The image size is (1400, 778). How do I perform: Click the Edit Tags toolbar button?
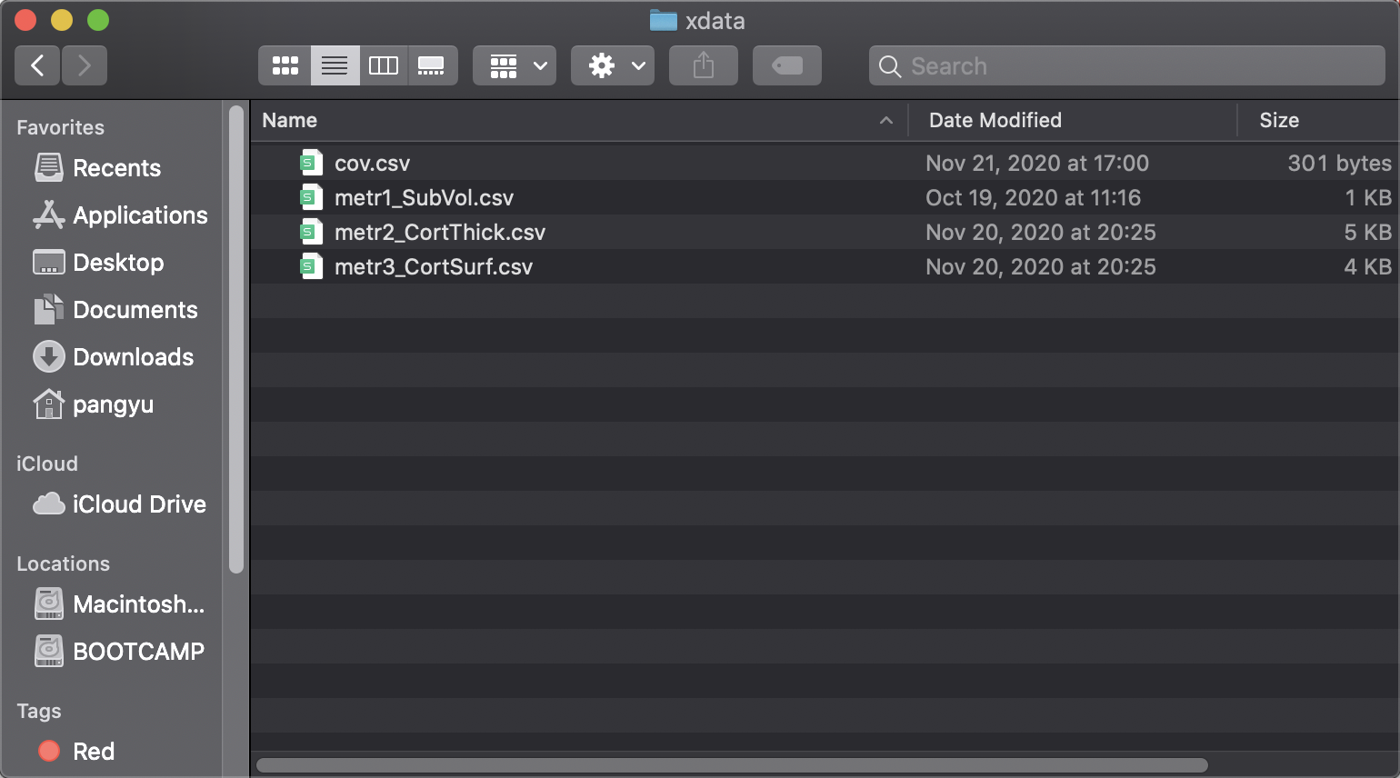click(x=787, y=65)
